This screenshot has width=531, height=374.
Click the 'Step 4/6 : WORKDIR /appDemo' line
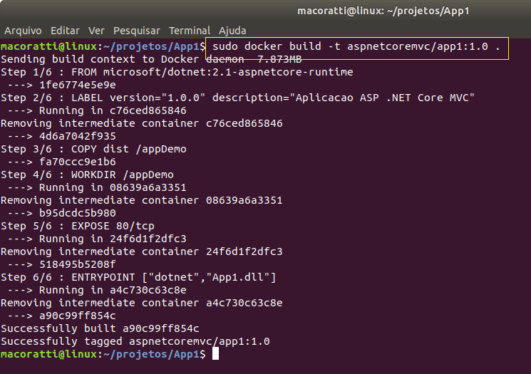click(87, 175)
